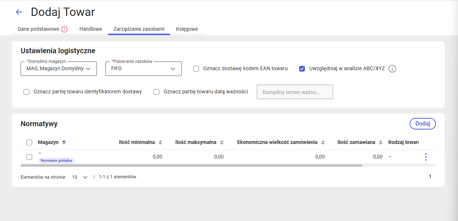Open the info icon next to analiza ABC/XYZ
Screen dimensions: 458x221
click(x=392, y=69)
